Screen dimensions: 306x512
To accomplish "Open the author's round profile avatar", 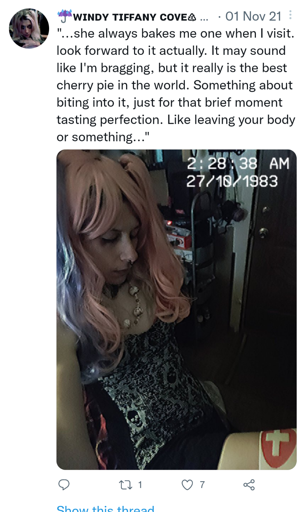I will point(29,28).
